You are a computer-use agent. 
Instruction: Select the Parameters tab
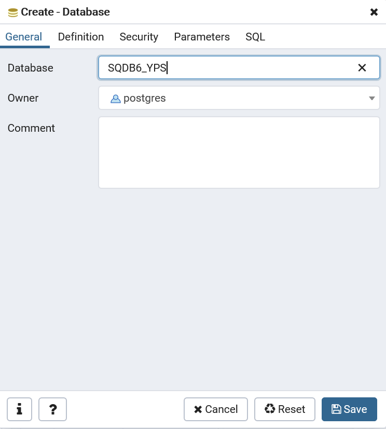click(x=202, y=37)
